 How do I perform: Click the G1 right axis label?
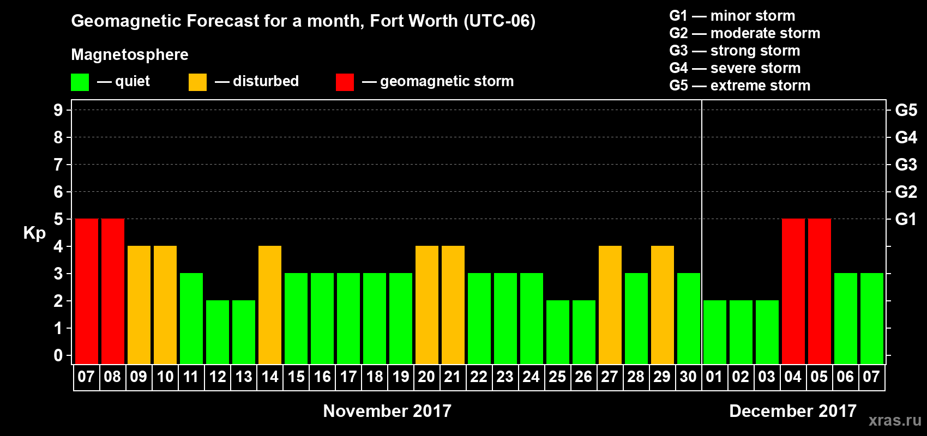point(906,219)
